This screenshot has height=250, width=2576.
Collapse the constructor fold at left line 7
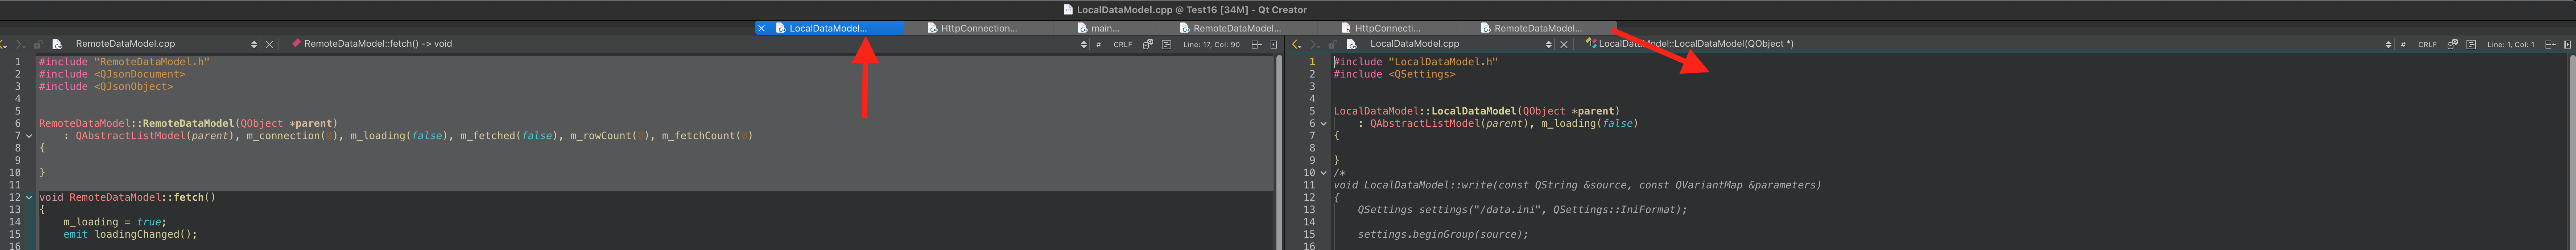[x=29, y=136]
